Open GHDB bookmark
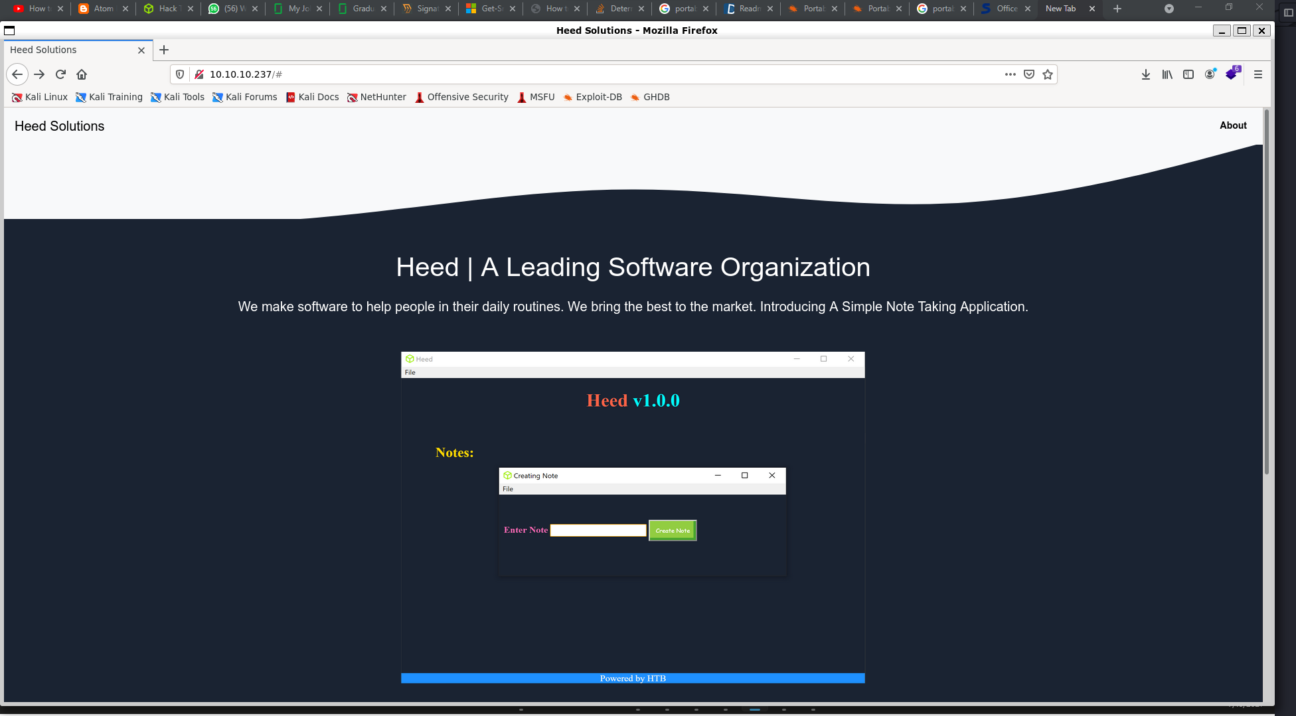The height and width of the screenshot is (716, 1296). (x=650, y=97)
